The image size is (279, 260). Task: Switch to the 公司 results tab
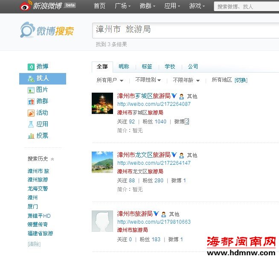193,67
